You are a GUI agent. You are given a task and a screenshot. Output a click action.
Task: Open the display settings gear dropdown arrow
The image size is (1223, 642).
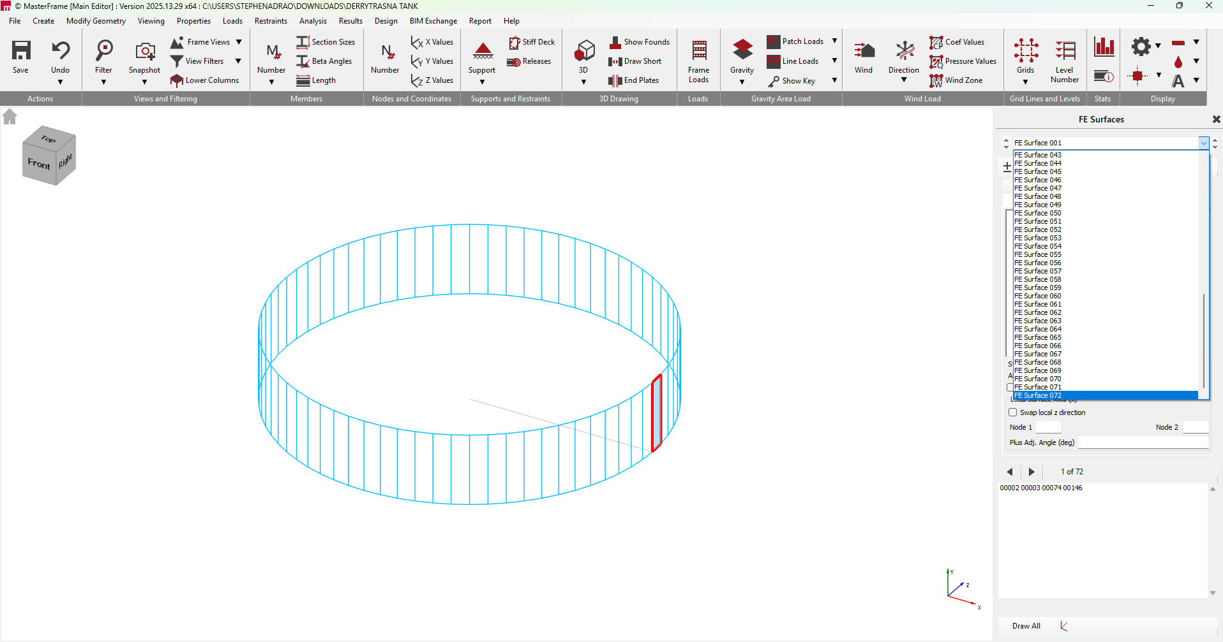[x=1158, y=46]
